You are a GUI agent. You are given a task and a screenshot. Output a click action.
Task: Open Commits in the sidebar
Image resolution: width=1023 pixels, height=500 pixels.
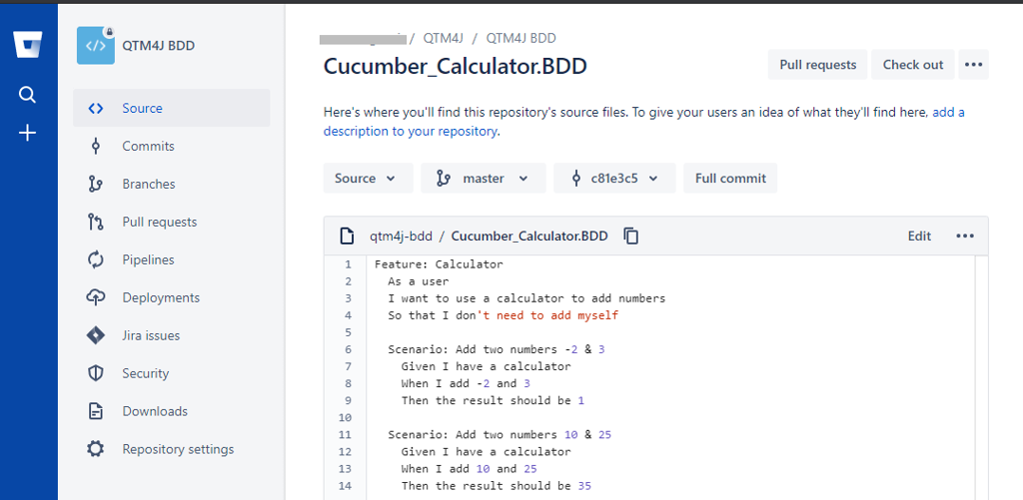pos(172,146)
